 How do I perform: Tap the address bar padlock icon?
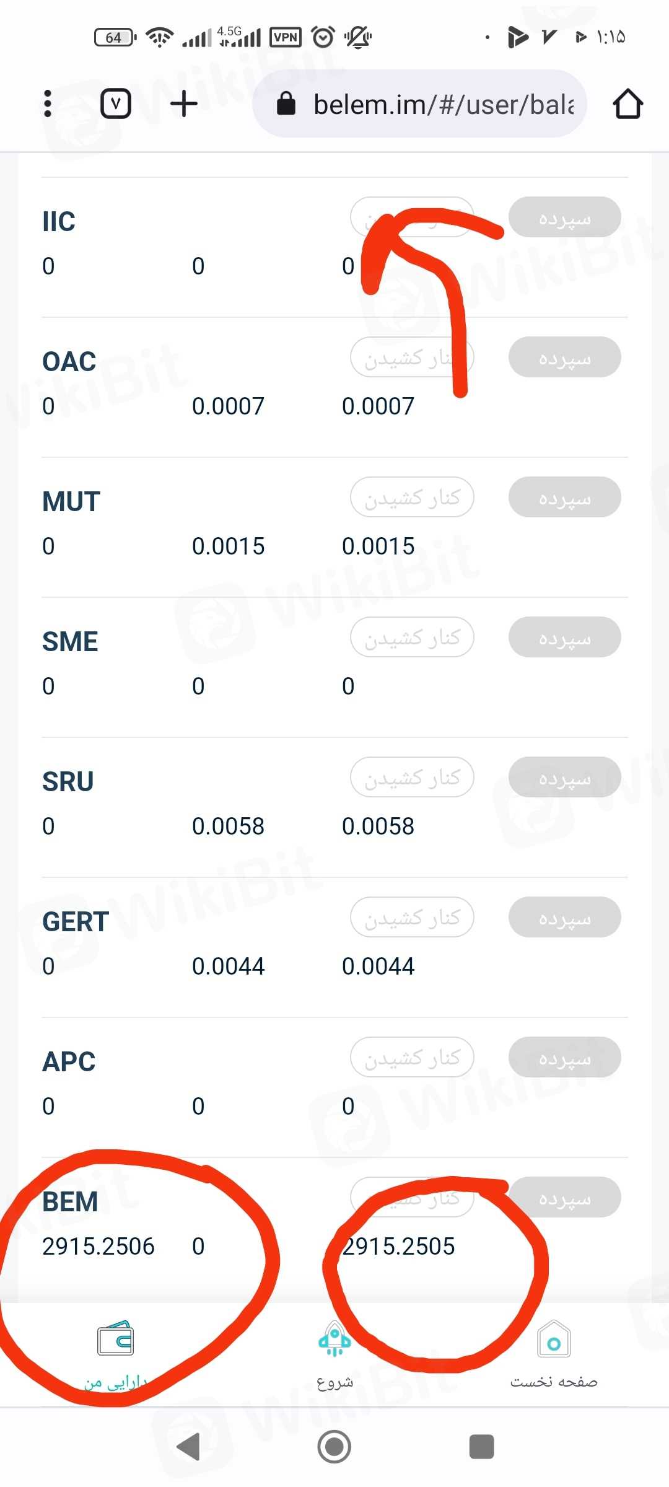tap(286, 103)
